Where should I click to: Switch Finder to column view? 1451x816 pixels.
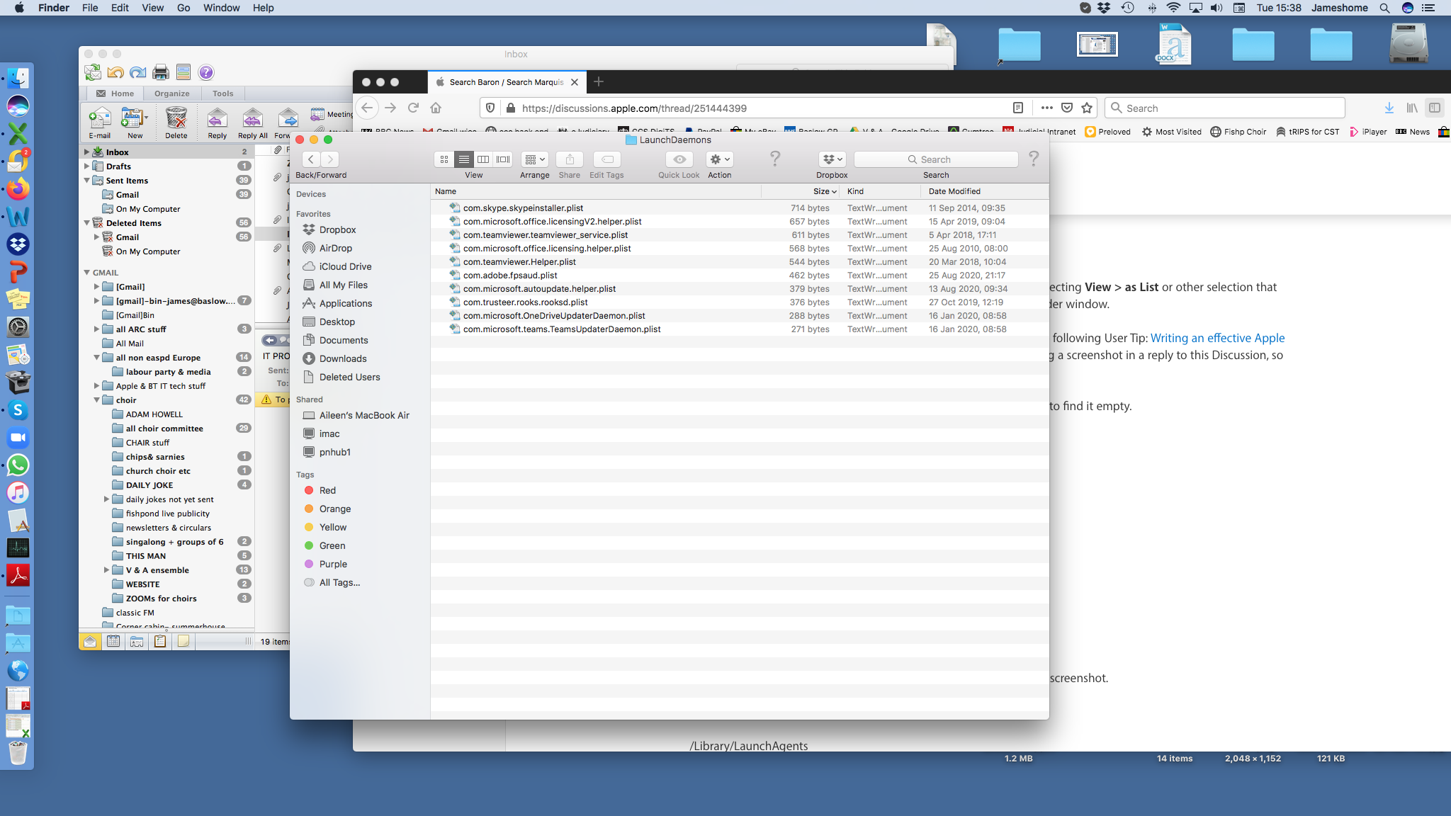tap(483, 159)
